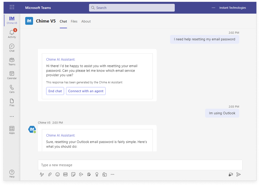This screenshot has width=260, height=186.
Task: Open the GIF picker
Action: coord(65,174)
